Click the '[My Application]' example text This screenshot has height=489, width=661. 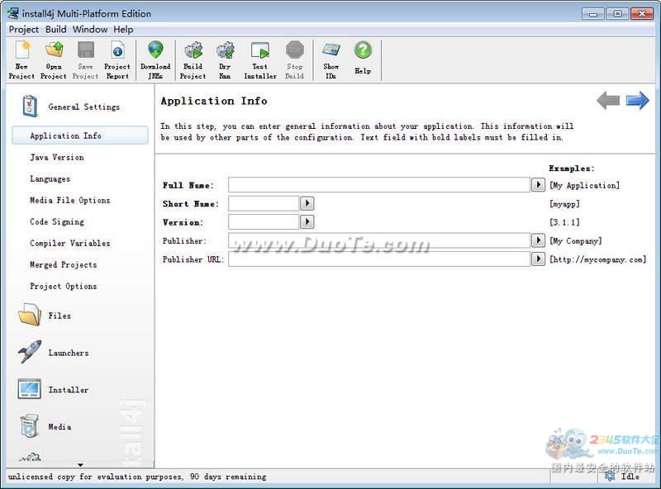pyautogui.click(x=584, y=186)
